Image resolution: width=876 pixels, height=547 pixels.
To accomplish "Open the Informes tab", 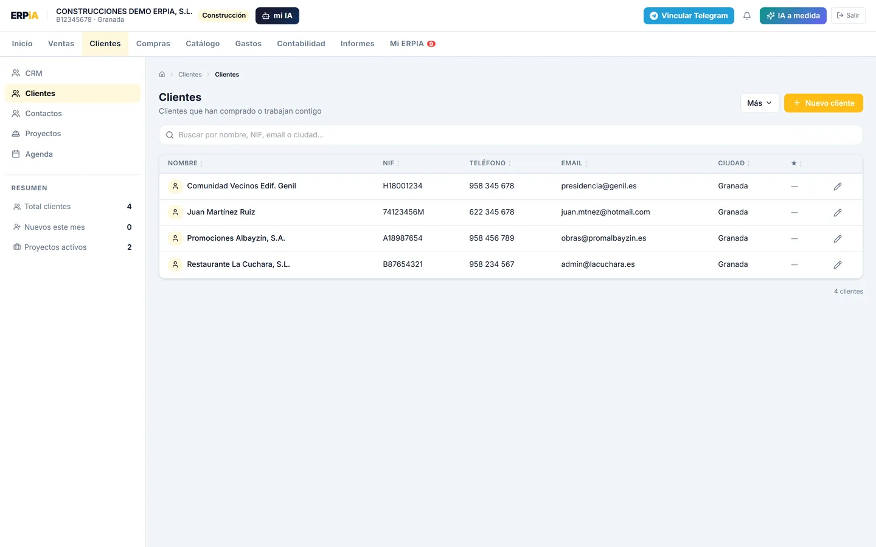I will (358, 44).
